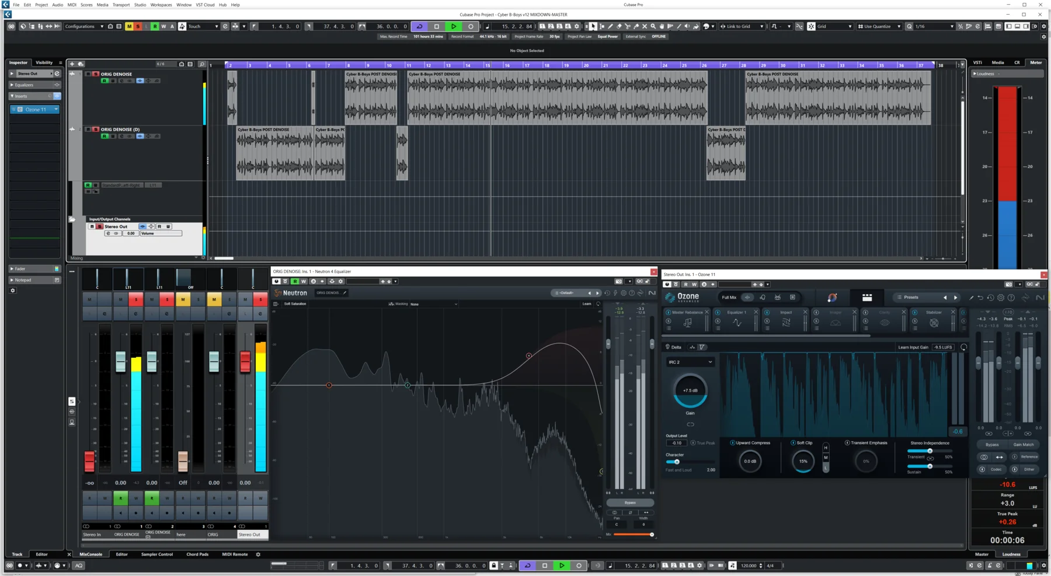Click Learn Input Gain in Ozone

point(913,347)
